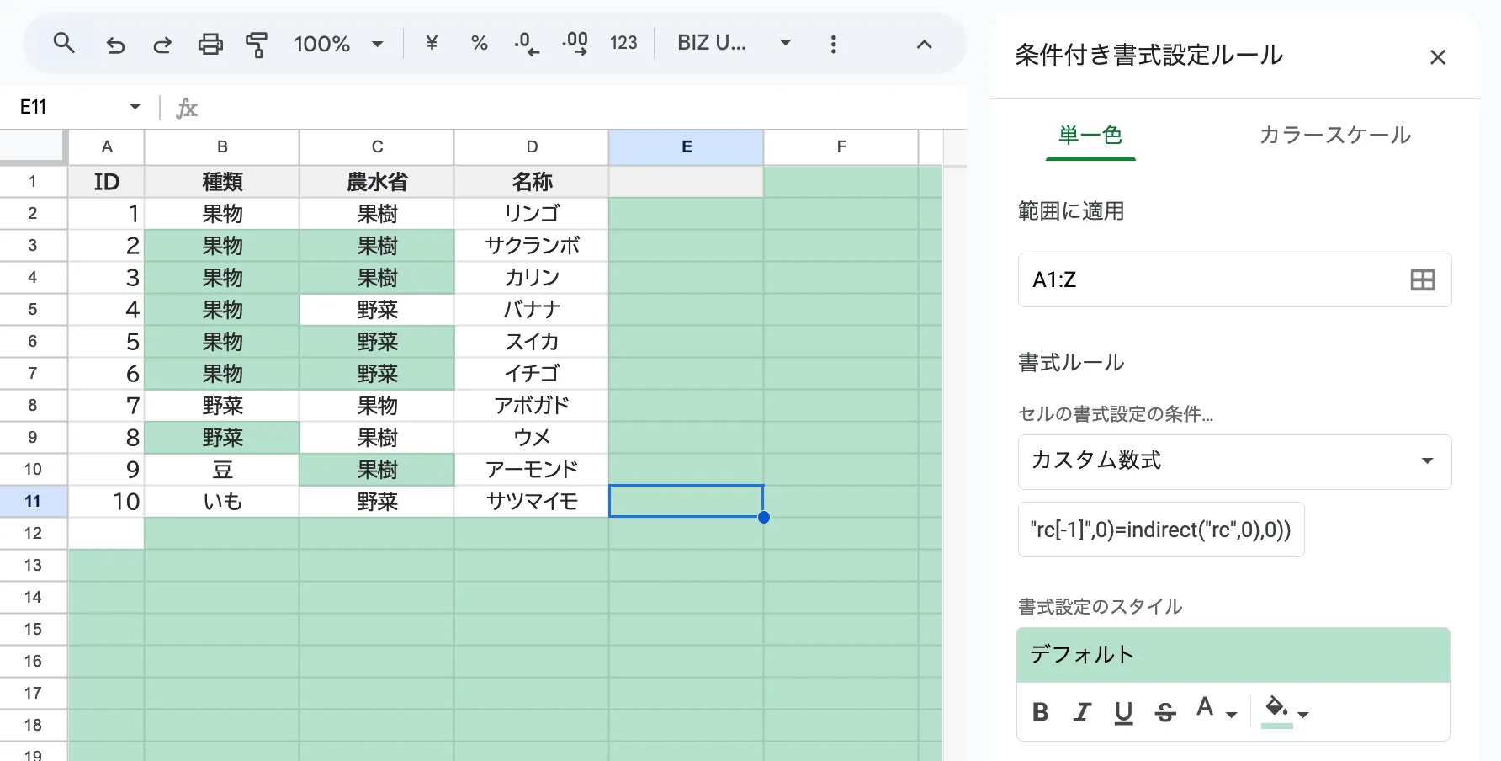Decrease decimal places
The image size is (1501, 761).
click(527, 43)
